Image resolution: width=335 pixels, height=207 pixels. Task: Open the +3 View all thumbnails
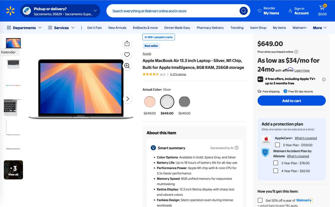(x=13, y=170)
